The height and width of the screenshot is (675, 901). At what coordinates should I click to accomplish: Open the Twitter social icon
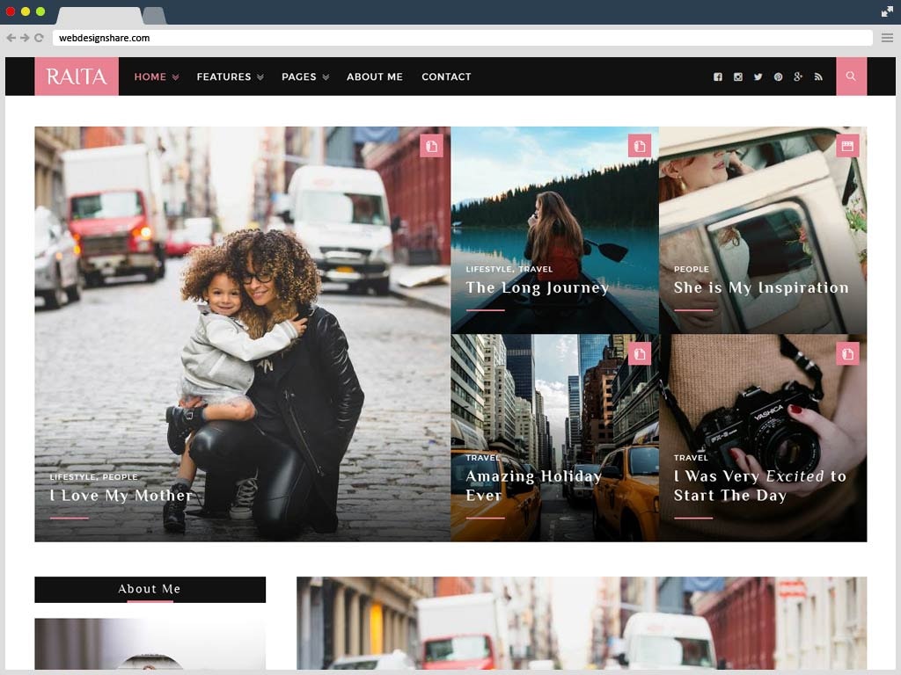click(x=758, y=77)
